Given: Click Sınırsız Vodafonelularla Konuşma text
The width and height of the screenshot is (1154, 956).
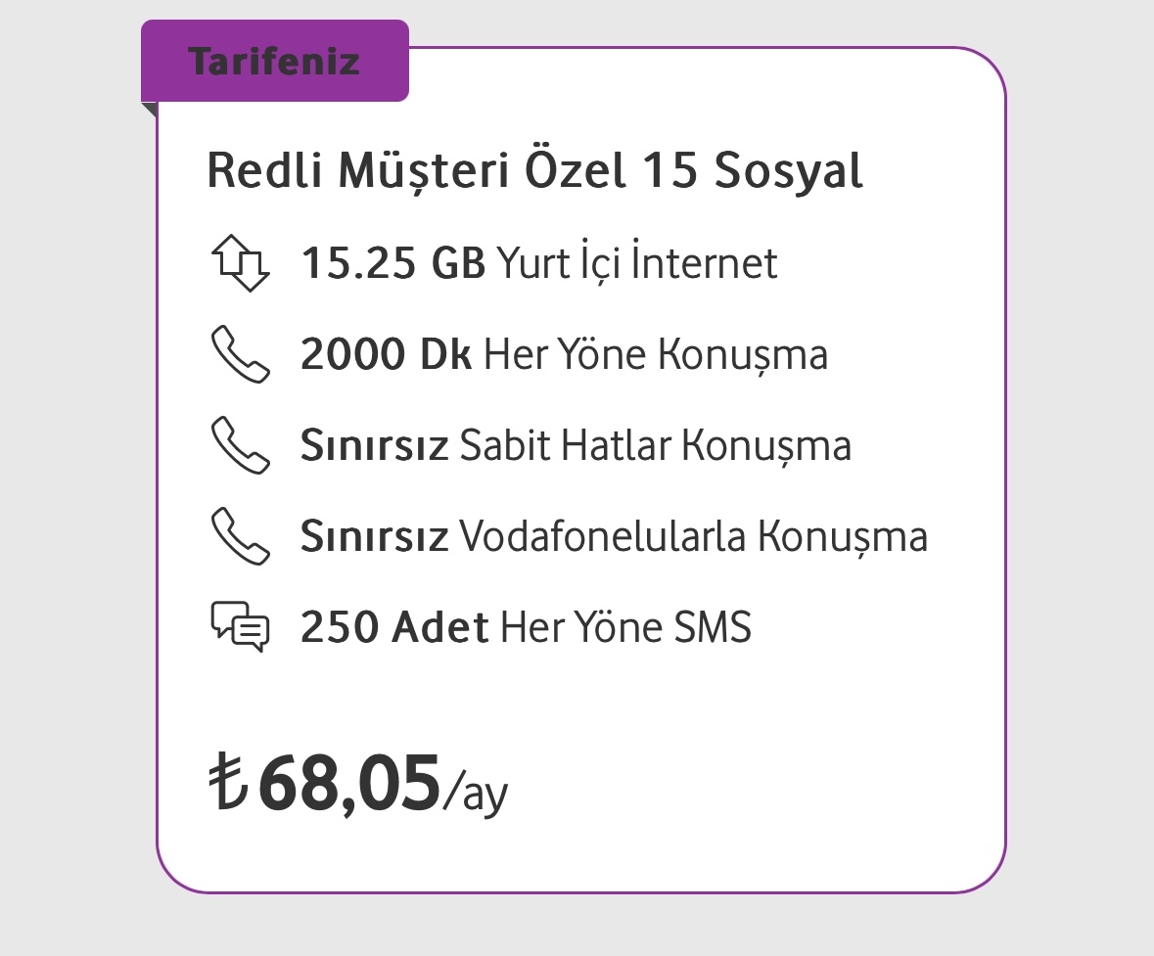Looking at the screenshot, I should [x=615, y=536].
